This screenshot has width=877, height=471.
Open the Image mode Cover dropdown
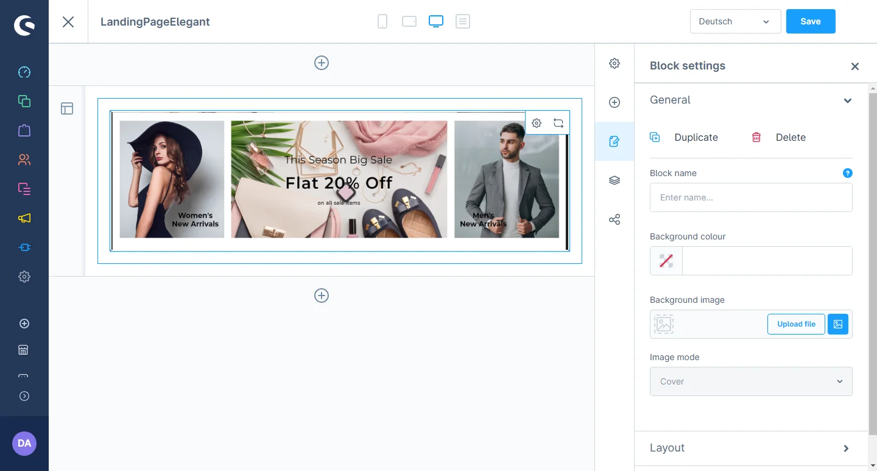[751, 381]
